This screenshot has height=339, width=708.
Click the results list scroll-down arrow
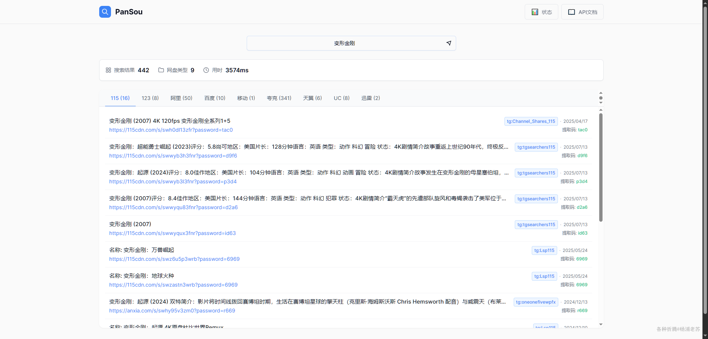coord(601,325)
